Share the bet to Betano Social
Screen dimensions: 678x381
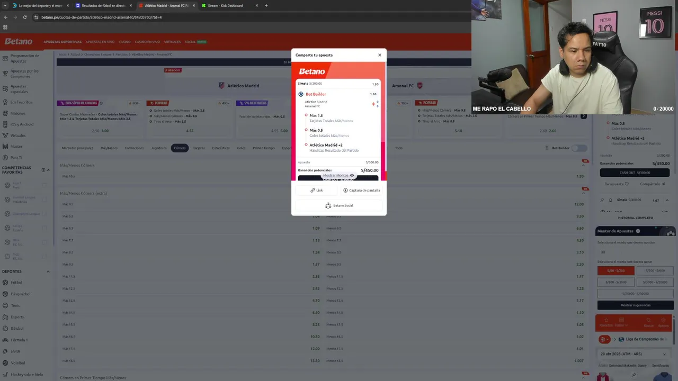(x=339, y=205)
